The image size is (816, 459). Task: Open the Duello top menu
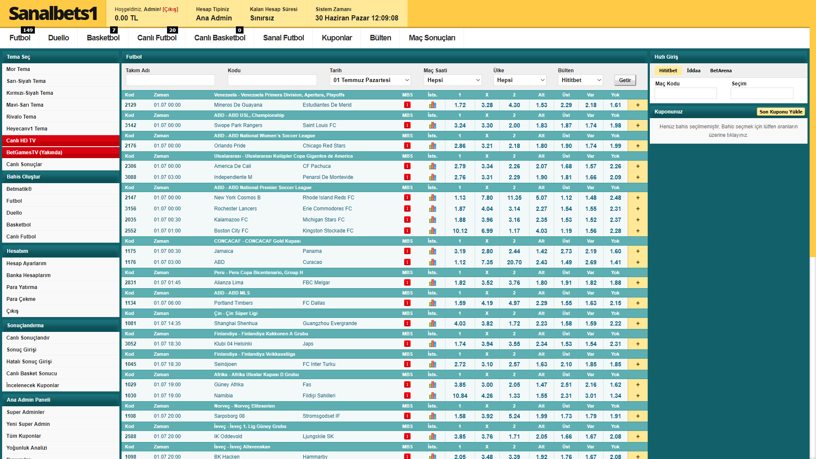coord(59,38)
